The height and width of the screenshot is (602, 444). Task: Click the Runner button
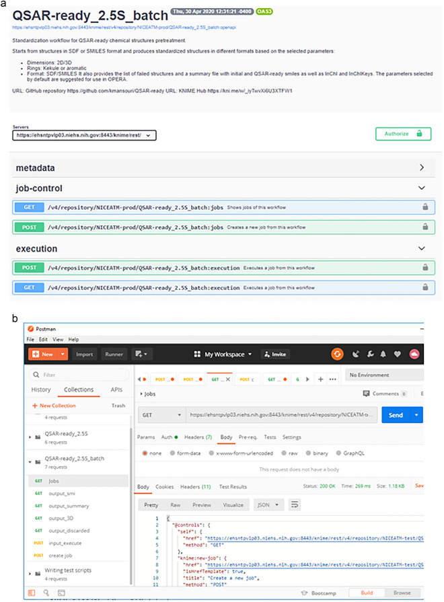coord(114,354)
